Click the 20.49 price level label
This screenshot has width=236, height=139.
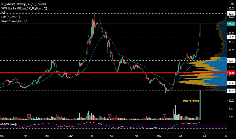tap(231, 83)
